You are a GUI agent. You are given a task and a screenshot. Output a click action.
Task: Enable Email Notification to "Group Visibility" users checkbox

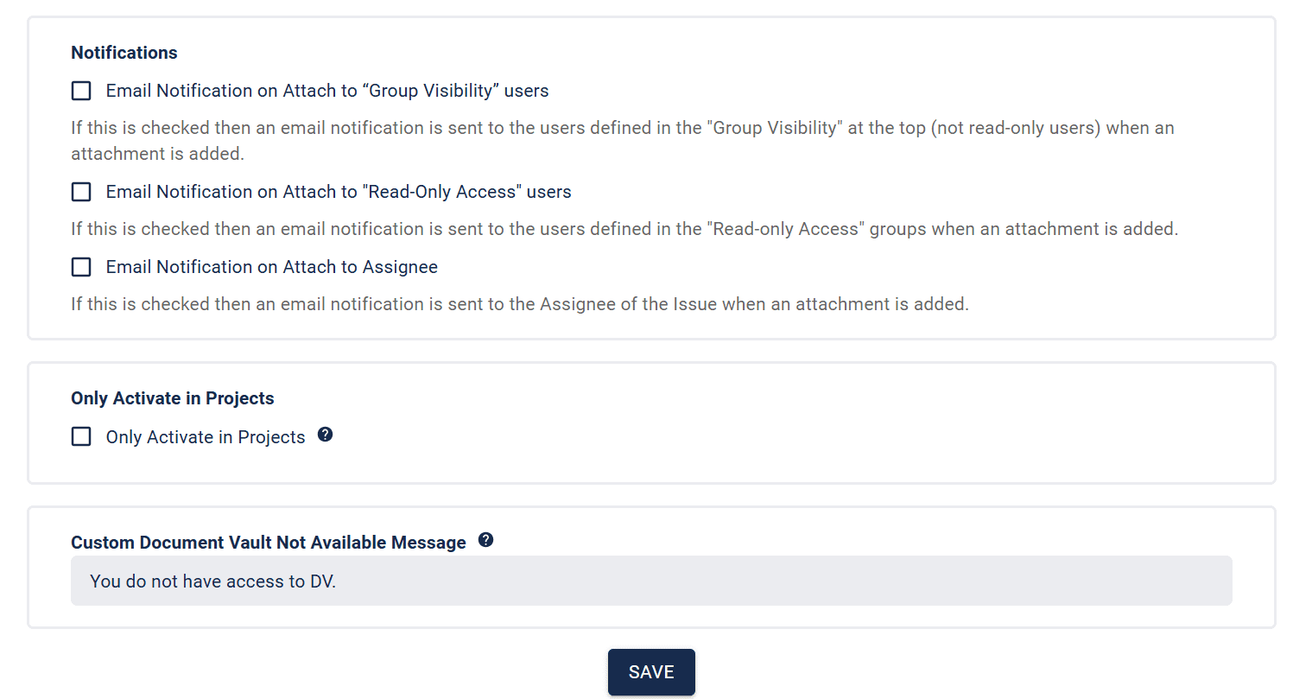tap(81, 91)
